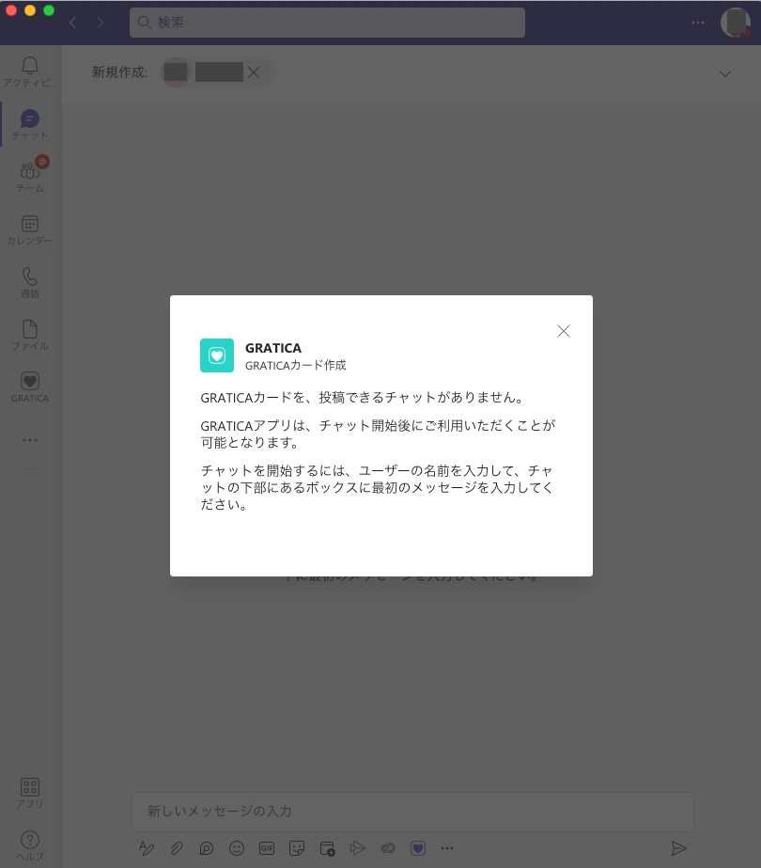Viewport: 761px width, 868px height.
Task: Remove the recipient from 新規作成 with X
Action: [254, 72]
